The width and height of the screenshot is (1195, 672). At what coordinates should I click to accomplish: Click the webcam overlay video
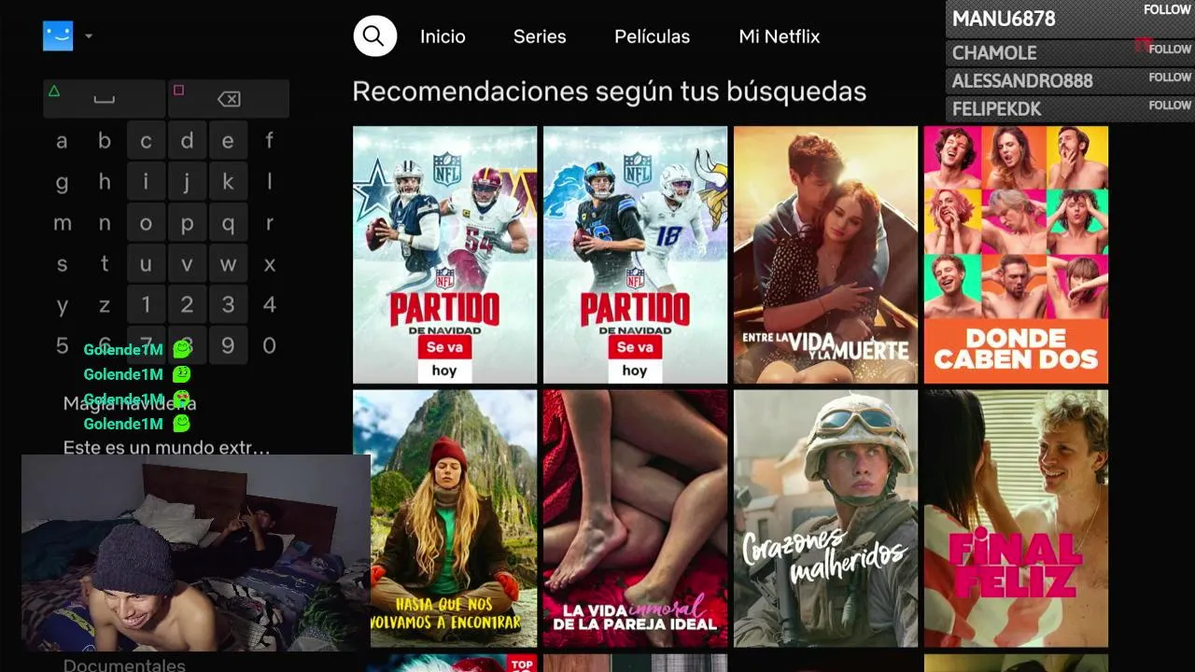click(x=195, y=553)
